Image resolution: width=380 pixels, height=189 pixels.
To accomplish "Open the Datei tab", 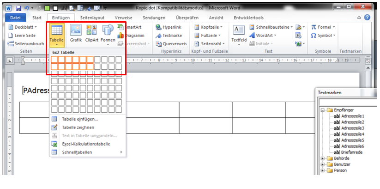I will [x=15, y=18].
